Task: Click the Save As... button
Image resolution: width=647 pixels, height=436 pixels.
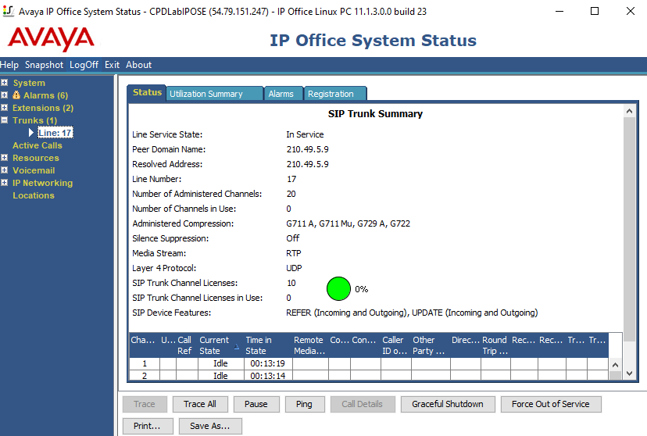Action: (x=210, y=426)
